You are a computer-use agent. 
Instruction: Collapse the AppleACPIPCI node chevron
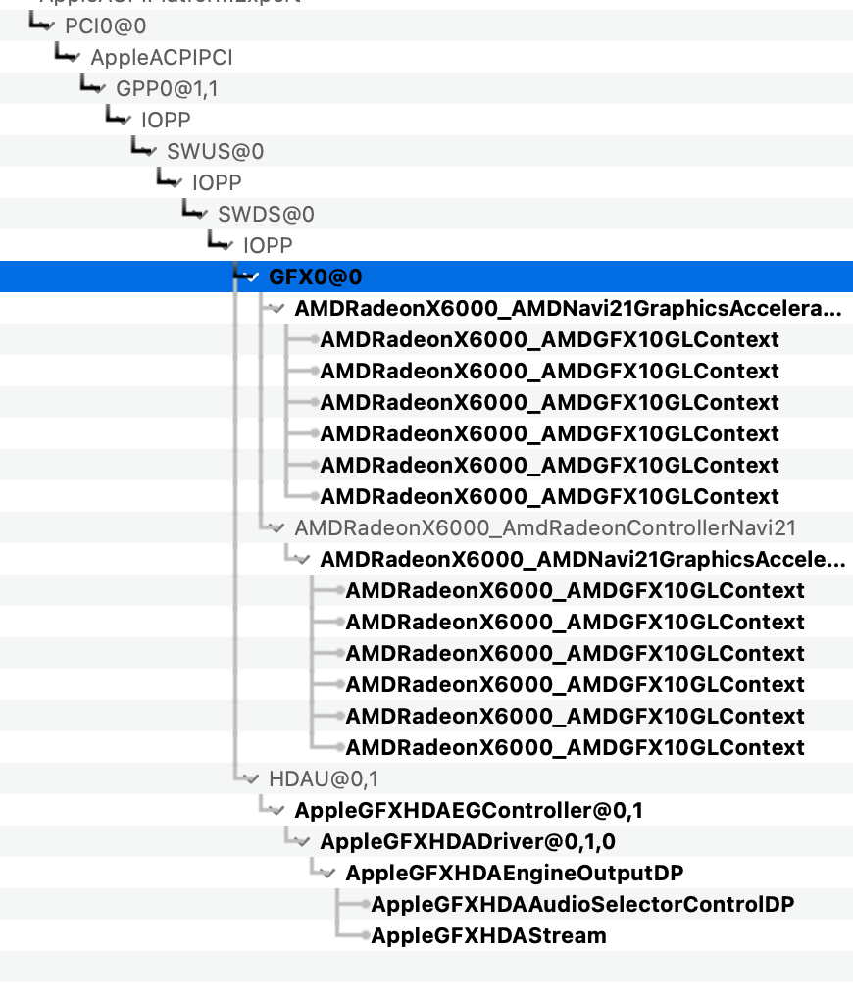pyautogui.click(x=73, y=58)
